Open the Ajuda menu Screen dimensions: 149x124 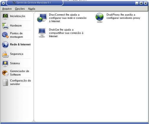tap(32, 9)
